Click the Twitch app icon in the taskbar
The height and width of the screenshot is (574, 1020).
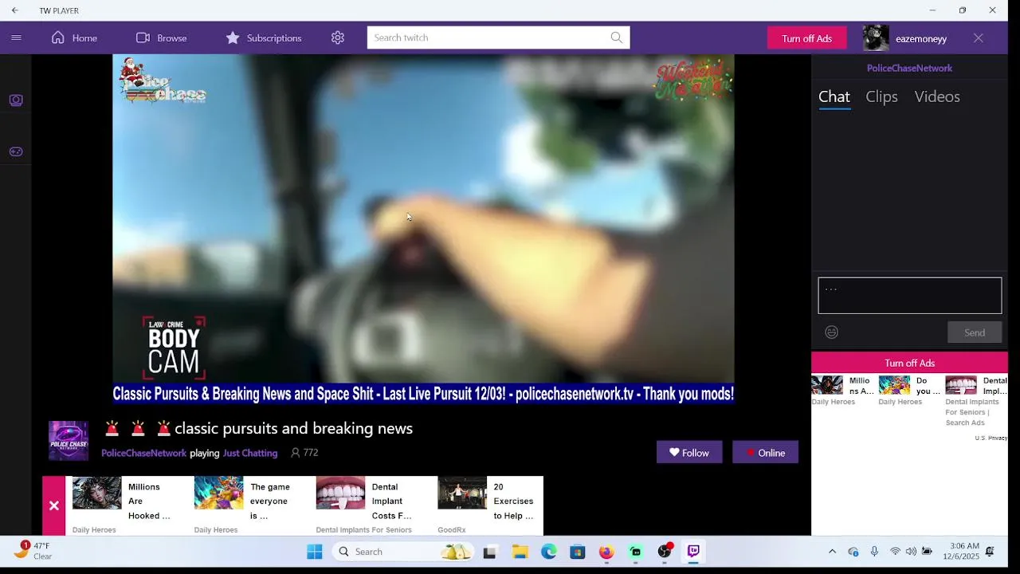[693, 552]
